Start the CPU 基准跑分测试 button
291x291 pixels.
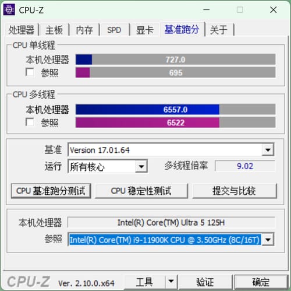(51, 191)
